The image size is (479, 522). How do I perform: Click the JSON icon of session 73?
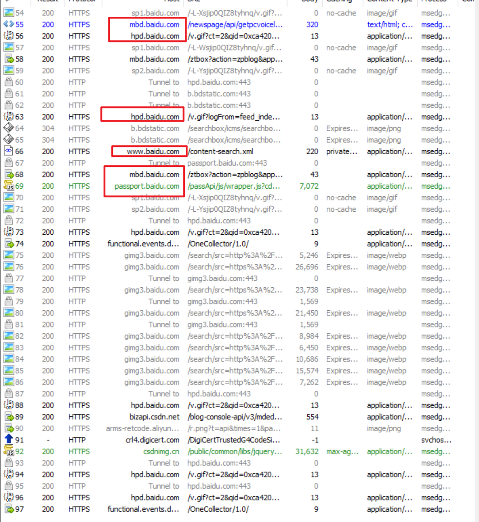click(9, 232)
